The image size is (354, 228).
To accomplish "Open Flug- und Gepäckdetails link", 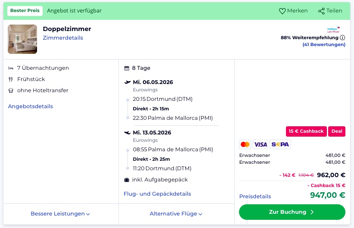I will [157, 194].
